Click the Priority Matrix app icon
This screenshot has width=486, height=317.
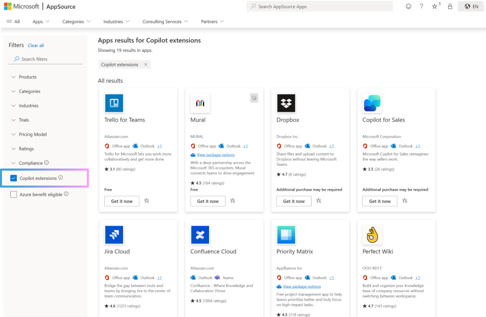click(x=286, y=235)
